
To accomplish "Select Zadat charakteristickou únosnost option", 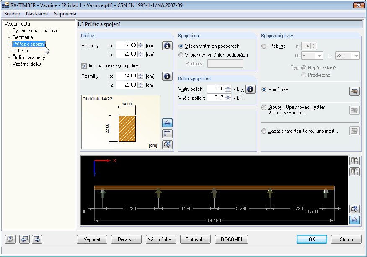I will click(x=264, y=131).
